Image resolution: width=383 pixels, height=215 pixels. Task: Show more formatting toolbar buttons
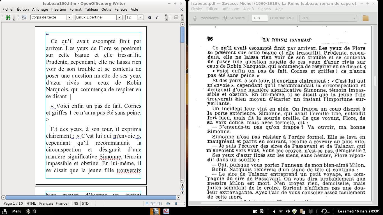166,17
